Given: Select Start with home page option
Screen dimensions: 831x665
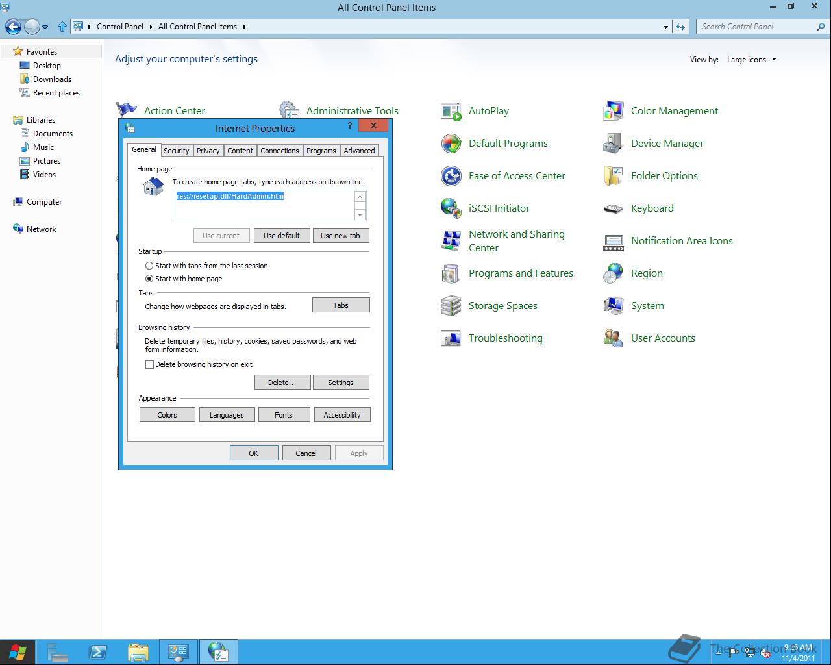Looking at the screenshot, I should (x=149, y=279).
